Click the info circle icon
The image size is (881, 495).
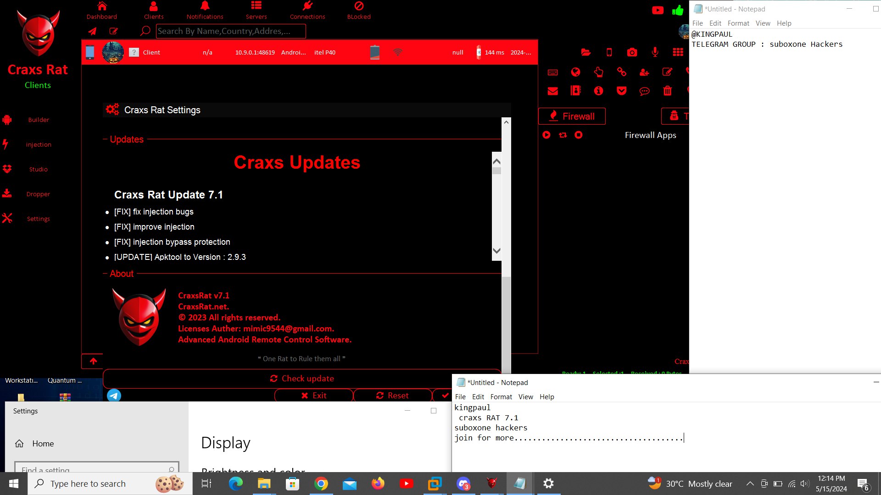tap(598, 91)
